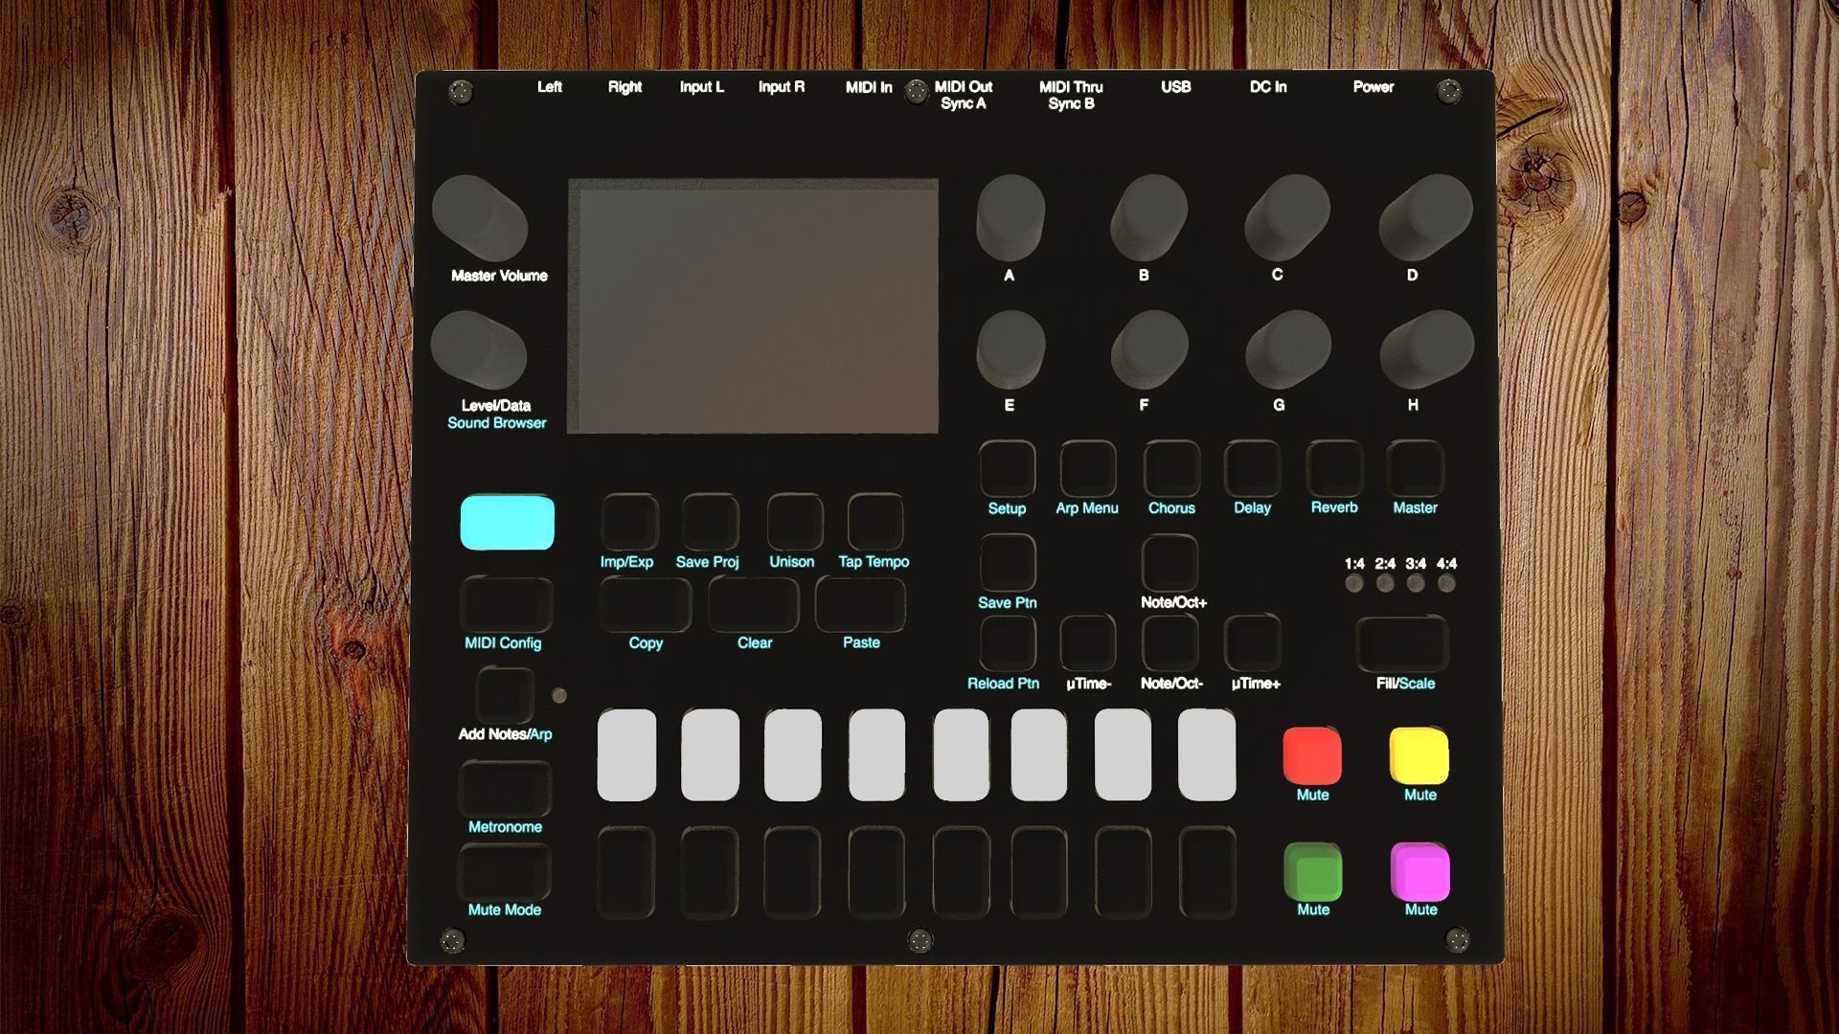Viewport: 1839px width, 1034px height.
Task: Click parameter knob H
Action: pyautogui.click(x=1426, y=349)
